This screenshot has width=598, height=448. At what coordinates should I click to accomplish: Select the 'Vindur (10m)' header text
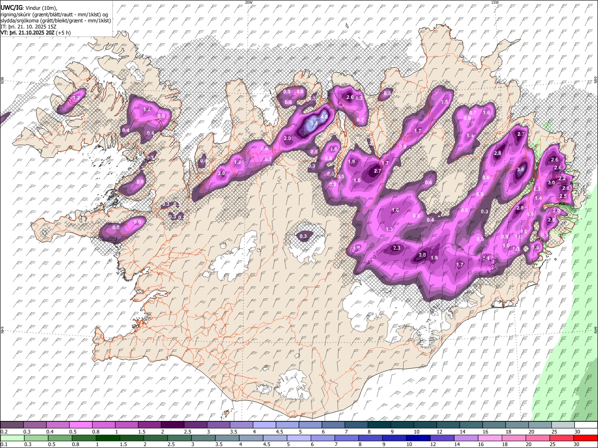41,8
